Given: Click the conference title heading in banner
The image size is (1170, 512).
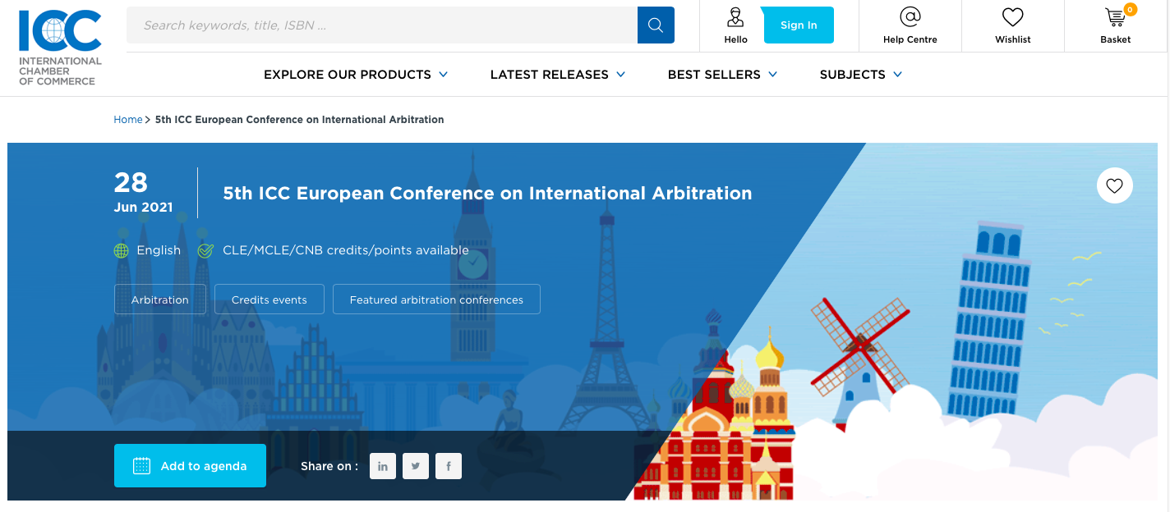Looking at the screenshot, I should (x=487, y=194).
